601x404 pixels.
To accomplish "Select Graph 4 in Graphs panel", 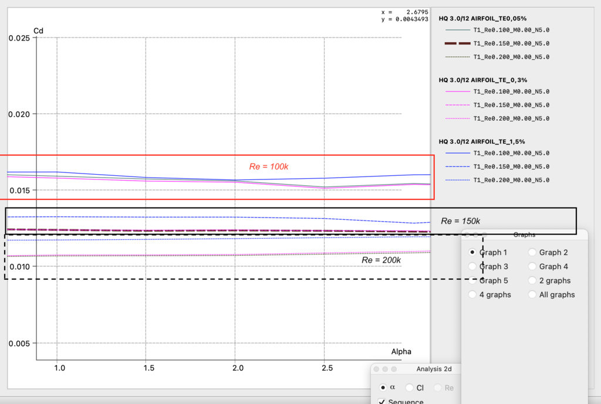I will pos(532,266).
